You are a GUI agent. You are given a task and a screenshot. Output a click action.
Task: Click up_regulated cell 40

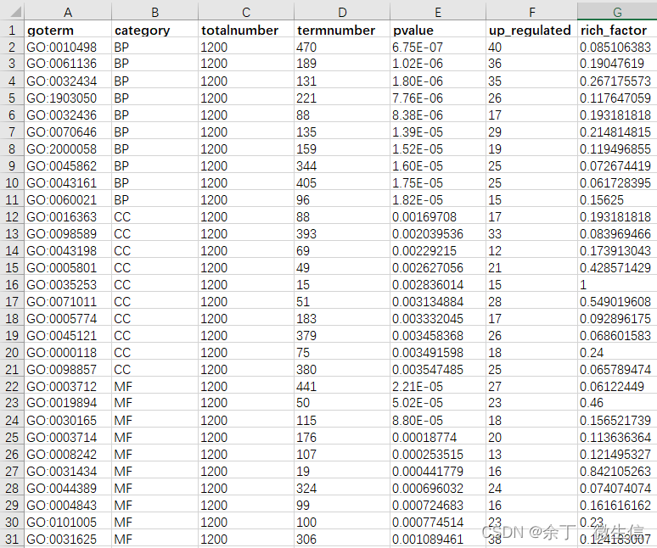(x=531, y=47)
